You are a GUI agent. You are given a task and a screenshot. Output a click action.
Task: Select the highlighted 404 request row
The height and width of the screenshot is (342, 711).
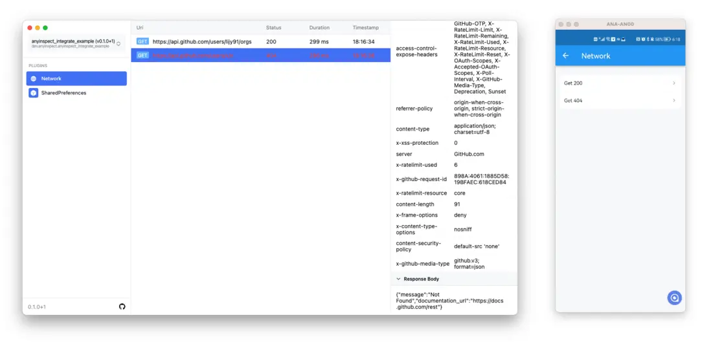coord(261,55)
